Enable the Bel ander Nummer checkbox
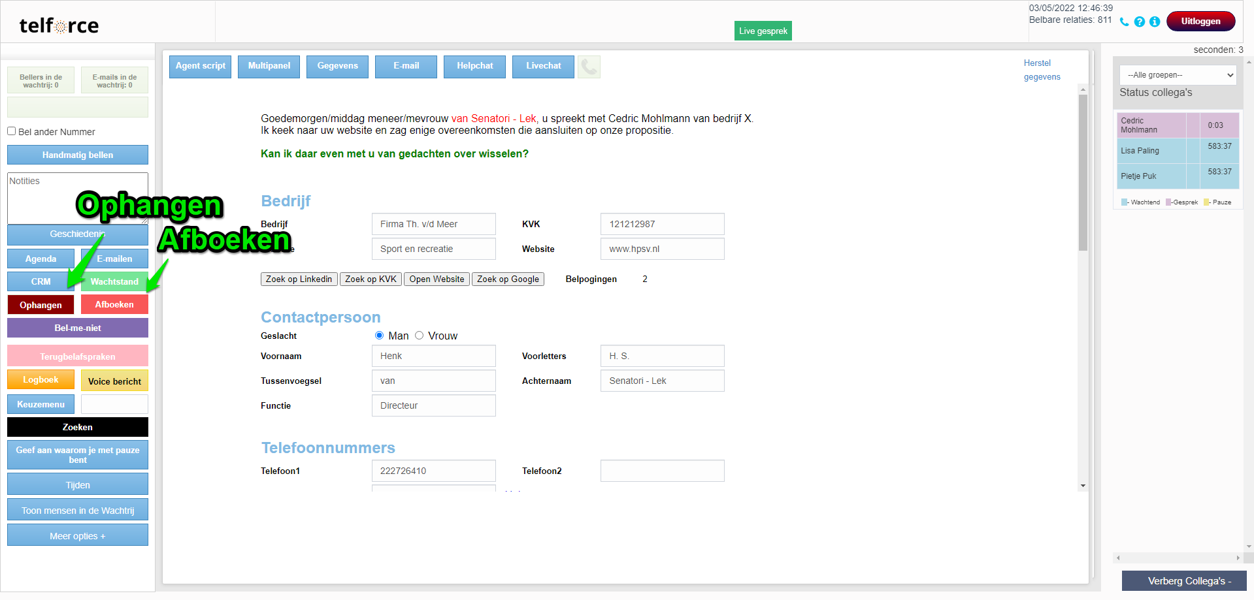This screenshot has height=600, width=1254. tap(12, 131)
